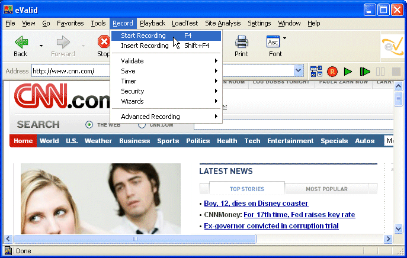Open the Back history dropdown arrow
Viewport: 407px width, 258px height.
[41, 46]
